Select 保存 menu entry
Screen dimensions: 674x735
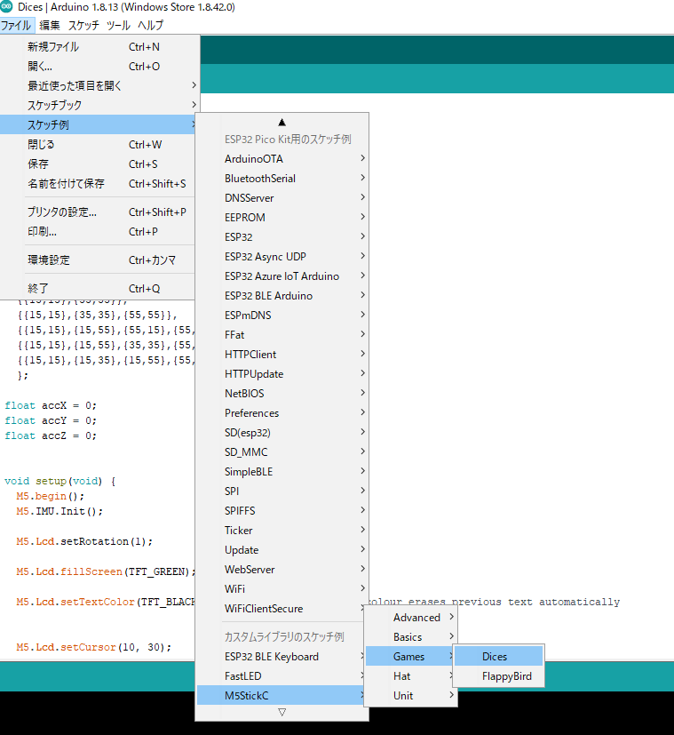pos(98,164)
